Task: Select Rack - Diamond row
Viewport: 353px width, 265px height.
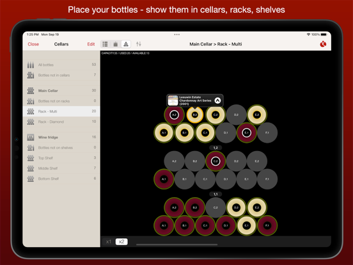Action: pyautogui.click(x=61, y=122)
